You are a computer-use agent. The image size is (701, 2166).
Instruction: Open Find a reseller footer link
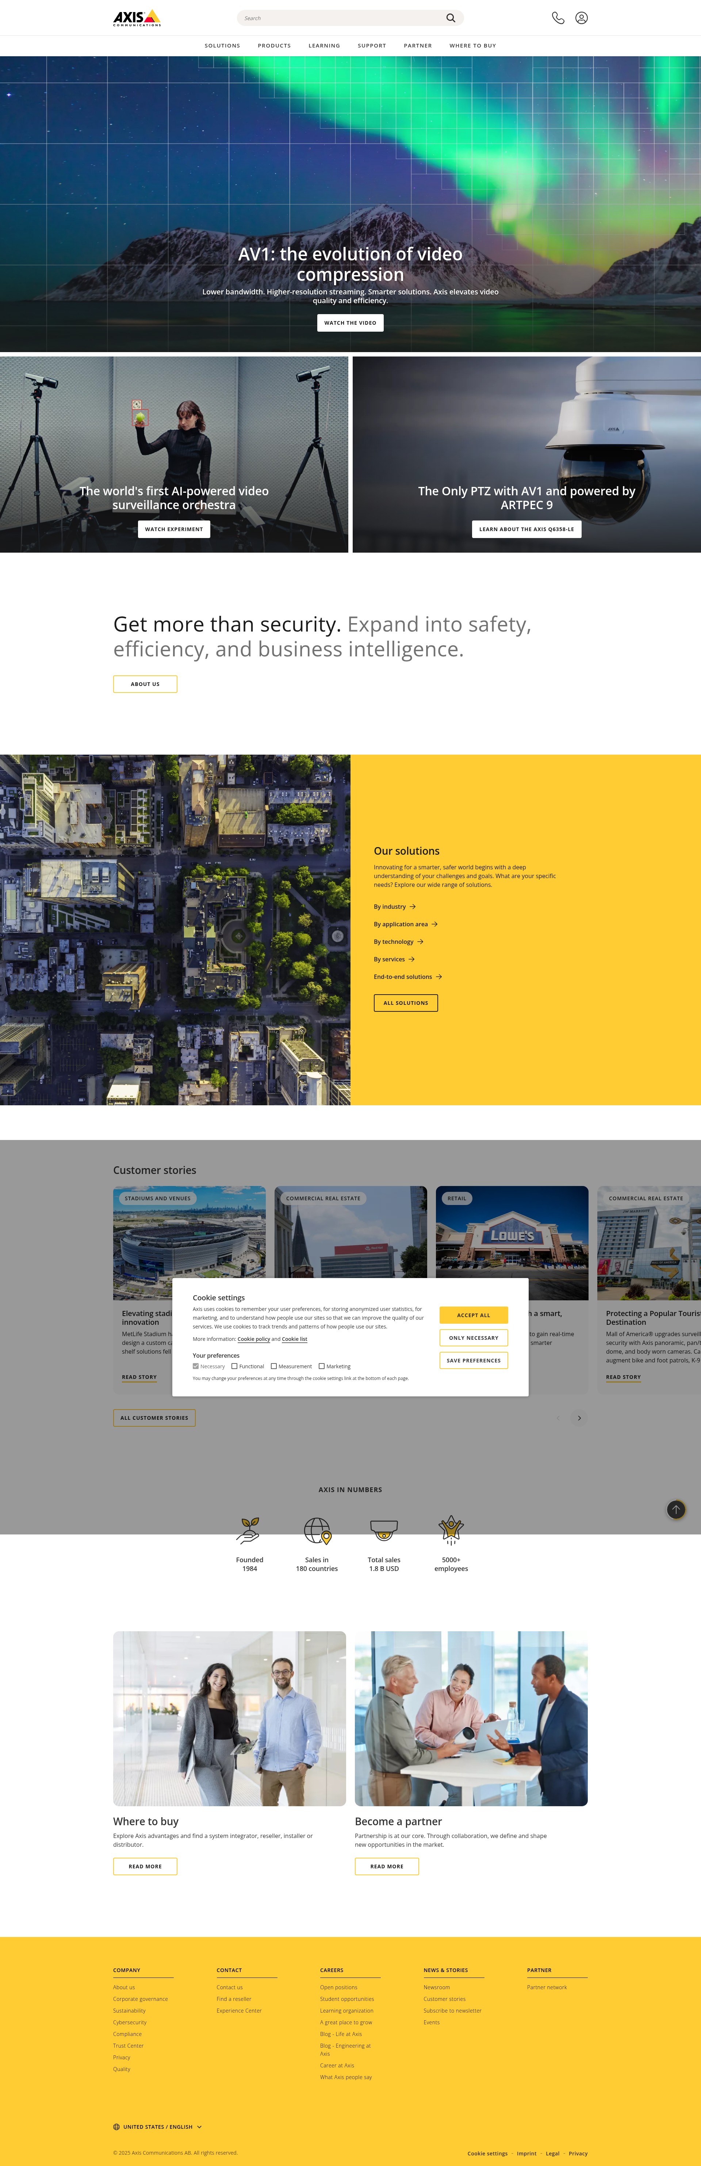tap(234, 1999)
